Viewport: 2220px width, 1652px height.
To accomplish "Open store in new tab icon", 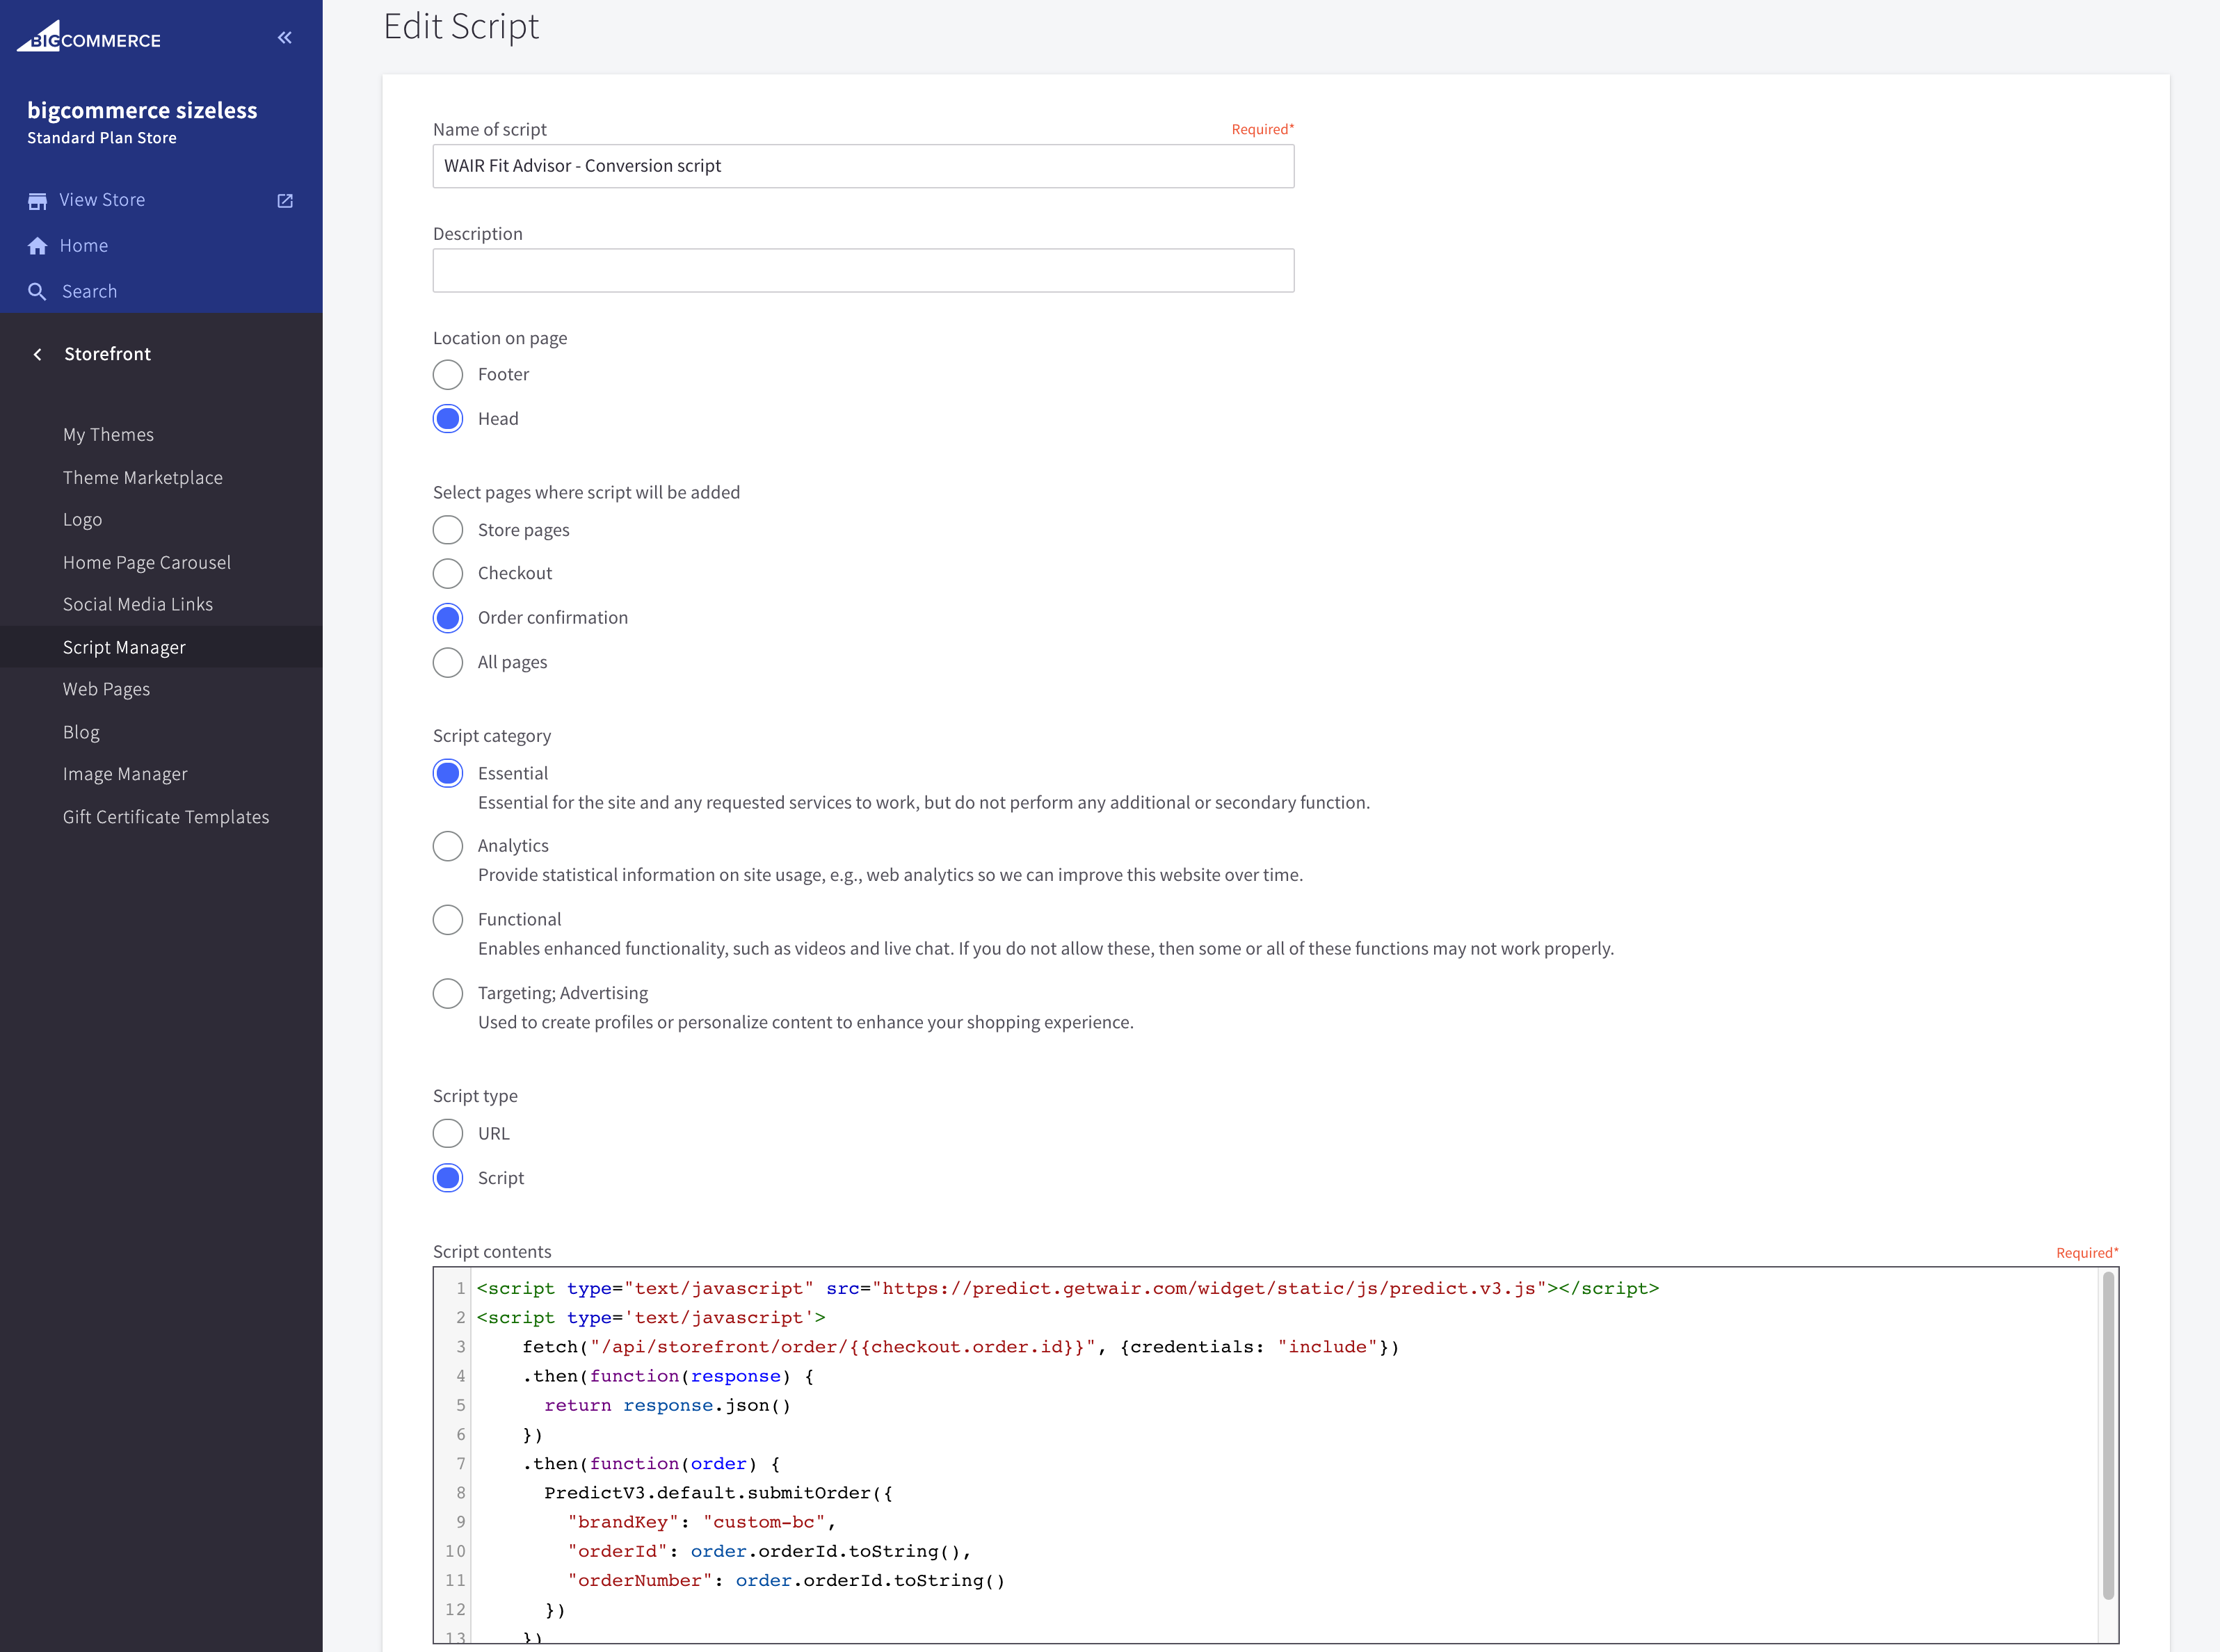I will click(285, 201).
